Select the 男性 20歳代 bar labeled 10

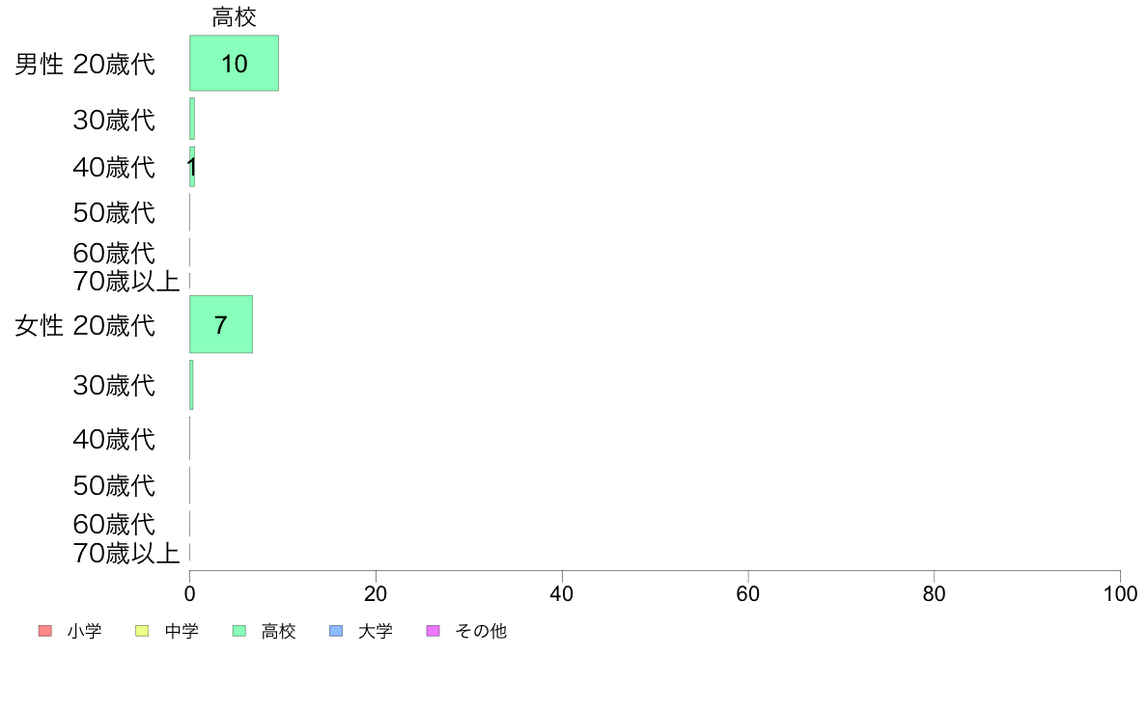[234, 63]
